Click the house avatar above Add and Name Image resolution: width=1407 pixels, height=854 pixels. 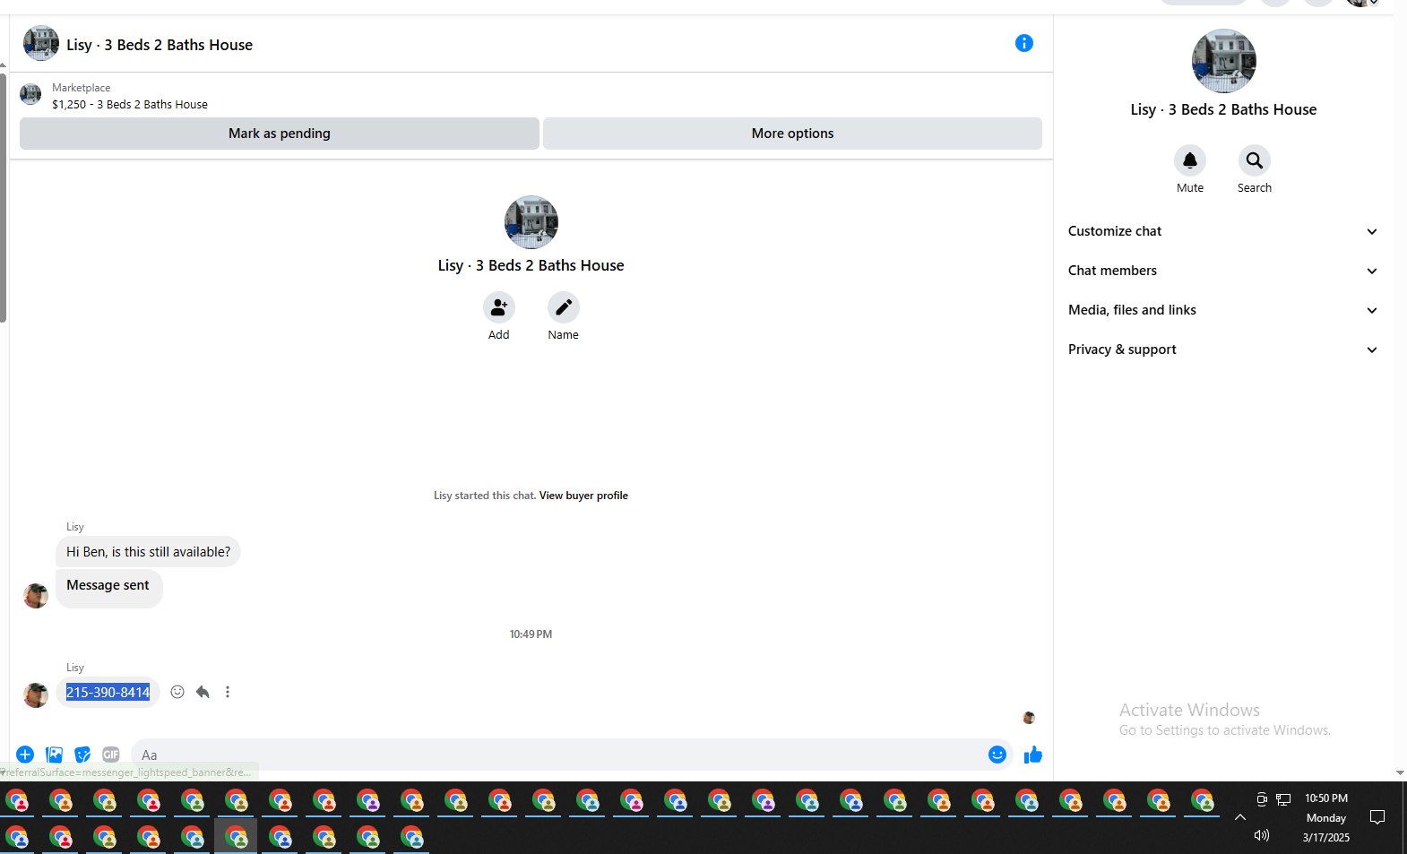pos(531,222)
